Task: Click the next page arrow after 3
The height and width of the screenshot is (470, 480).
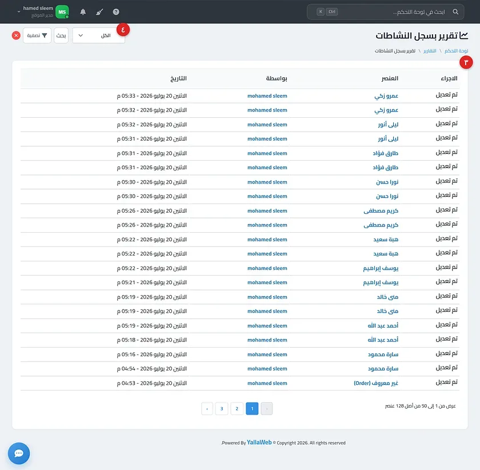Action: click(207, 408)
